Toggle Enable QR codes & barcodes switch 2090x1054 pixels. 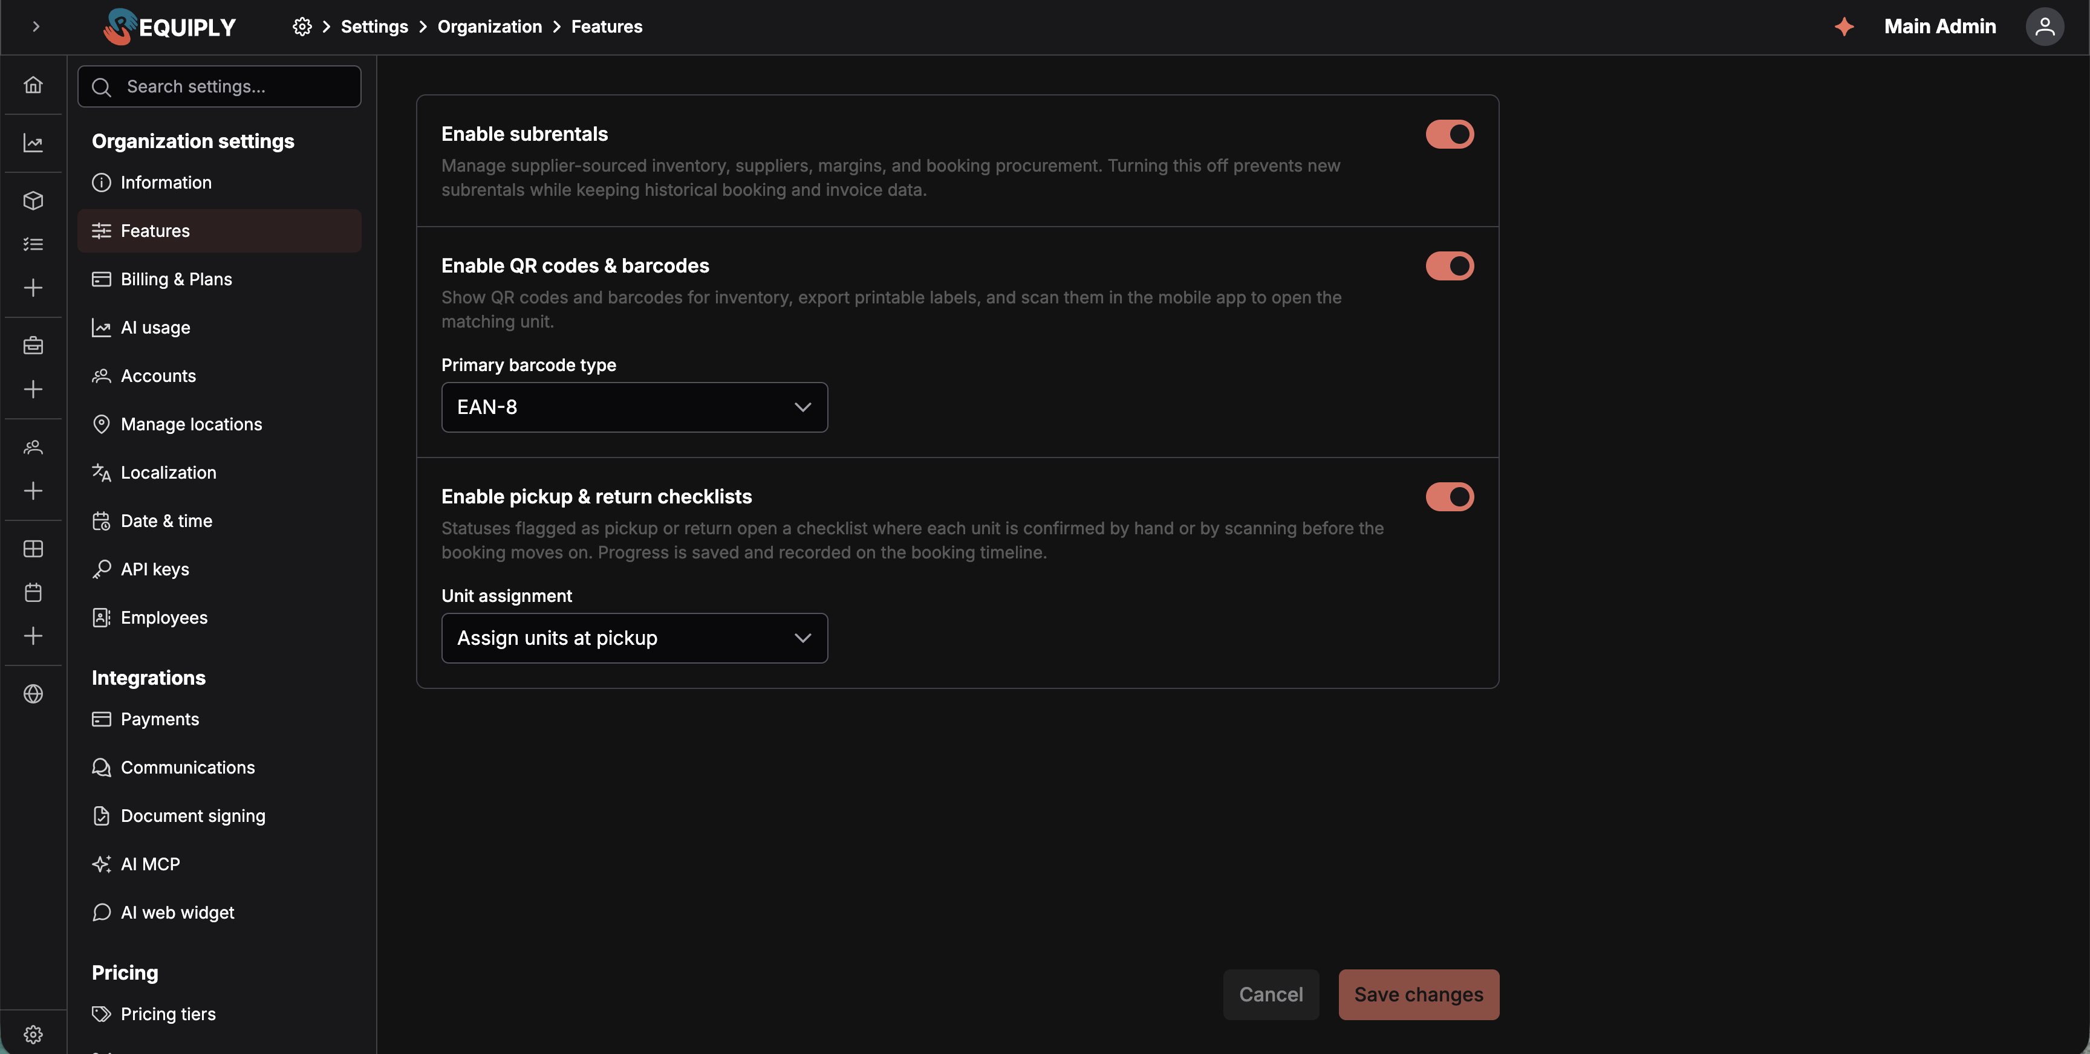click(x=1450, y=266)
